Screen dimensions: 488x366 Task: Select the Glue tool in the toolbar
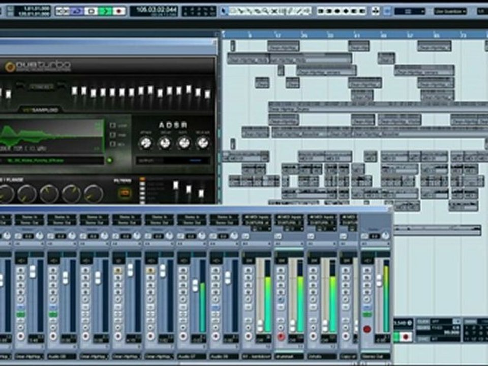pos(249,11)
